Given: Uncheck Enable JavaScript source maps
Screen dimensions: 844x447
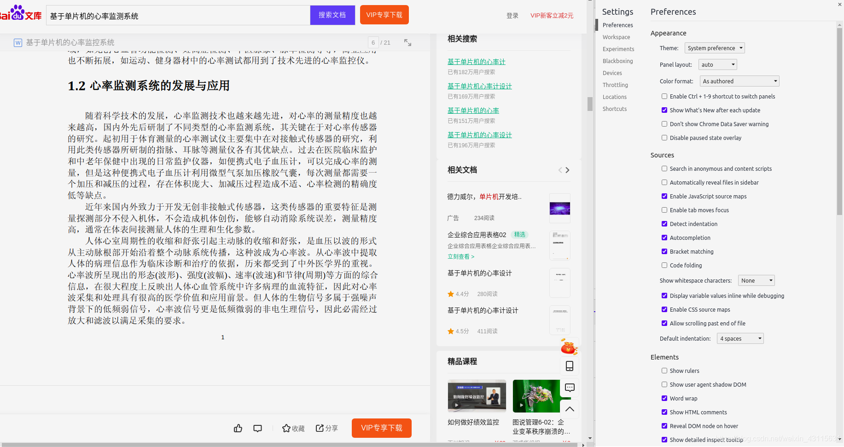Looking at the screenshot, I should click(x=664, y=196).
